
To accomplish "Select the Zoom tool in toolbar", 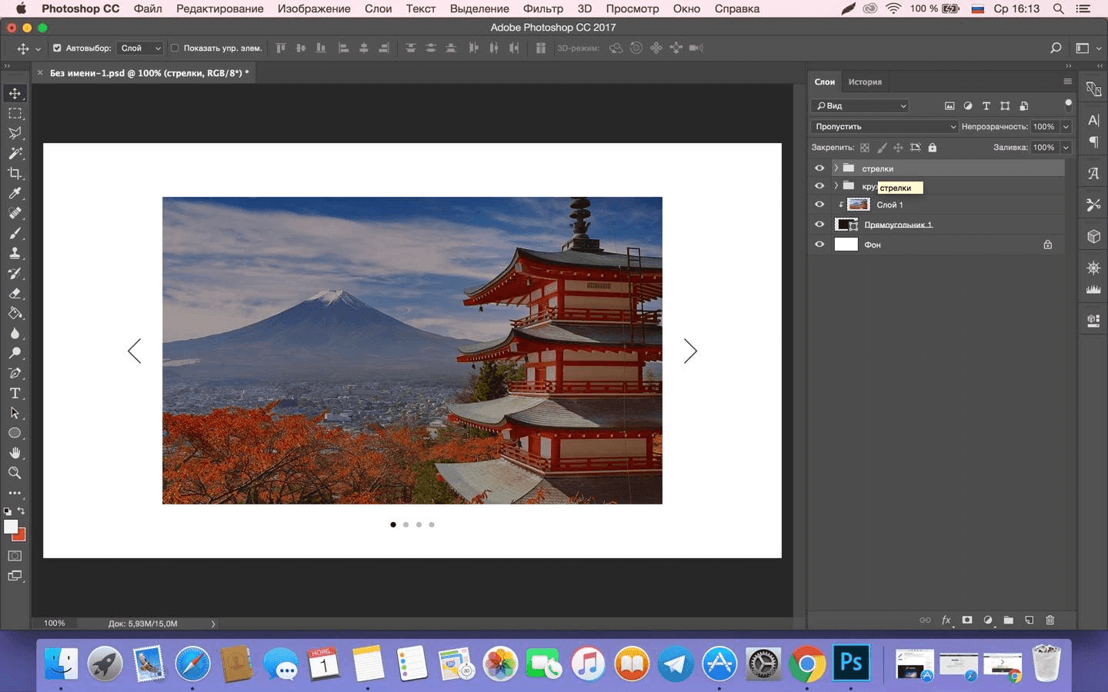I will [15, 473].
